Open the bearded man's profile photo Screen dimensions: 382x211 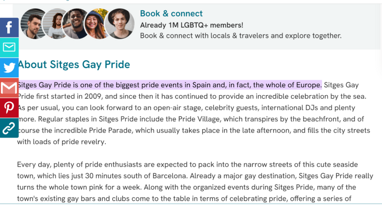click(x=34, y=24)
